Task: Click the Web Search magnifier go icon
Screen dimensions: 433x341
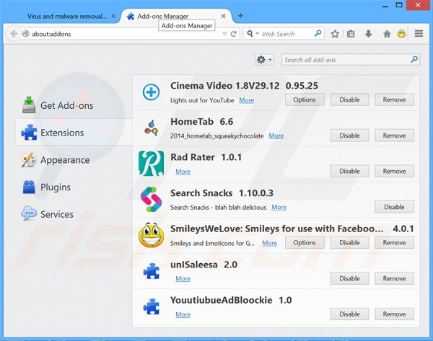Action: click(318, 34)
